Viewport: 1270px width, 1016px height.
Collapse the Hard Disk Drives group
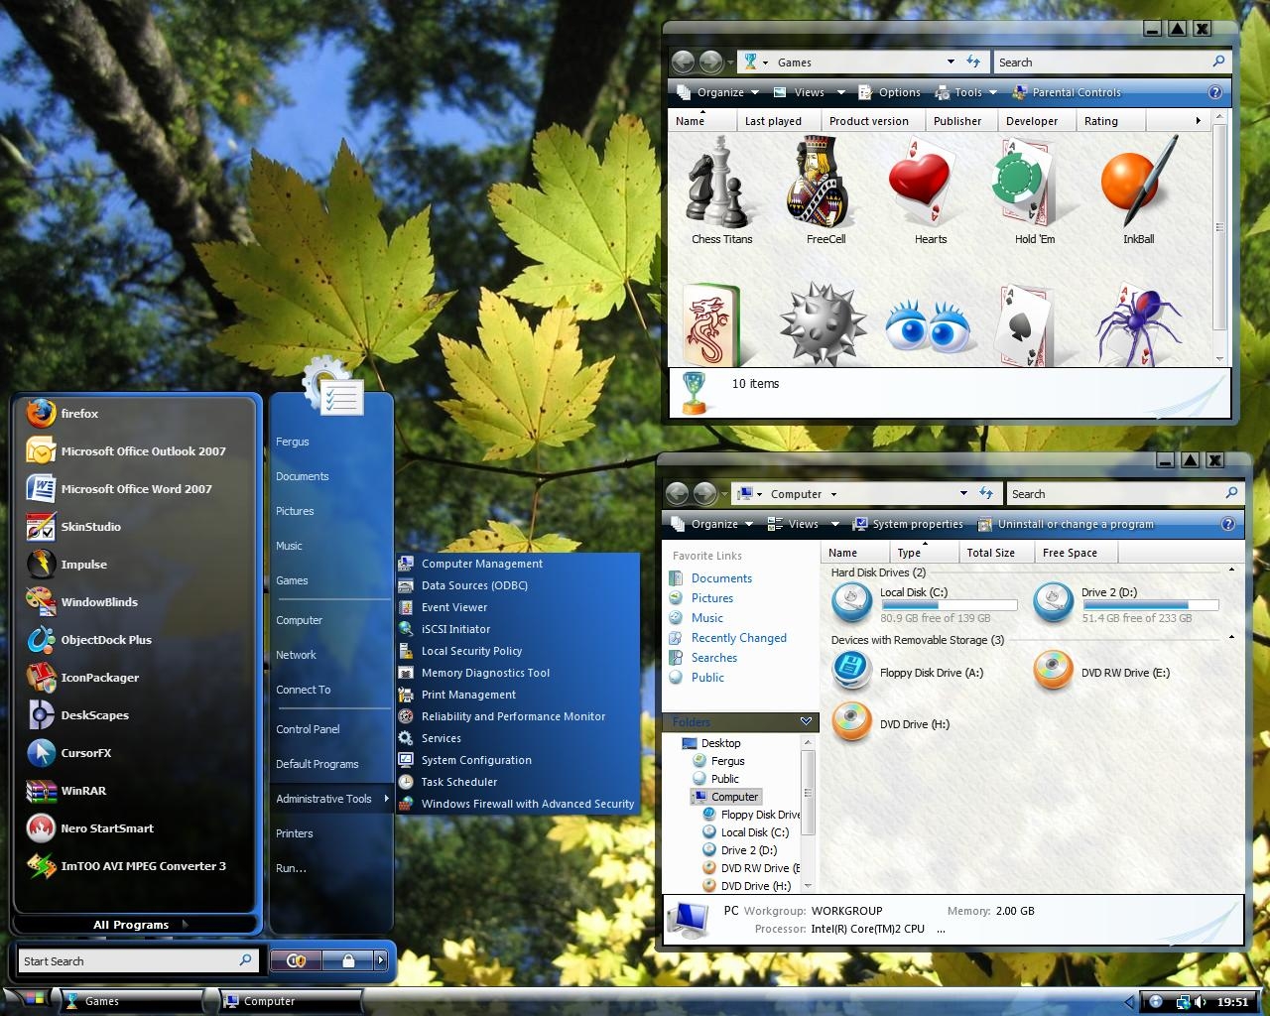tap(1231, 571)
